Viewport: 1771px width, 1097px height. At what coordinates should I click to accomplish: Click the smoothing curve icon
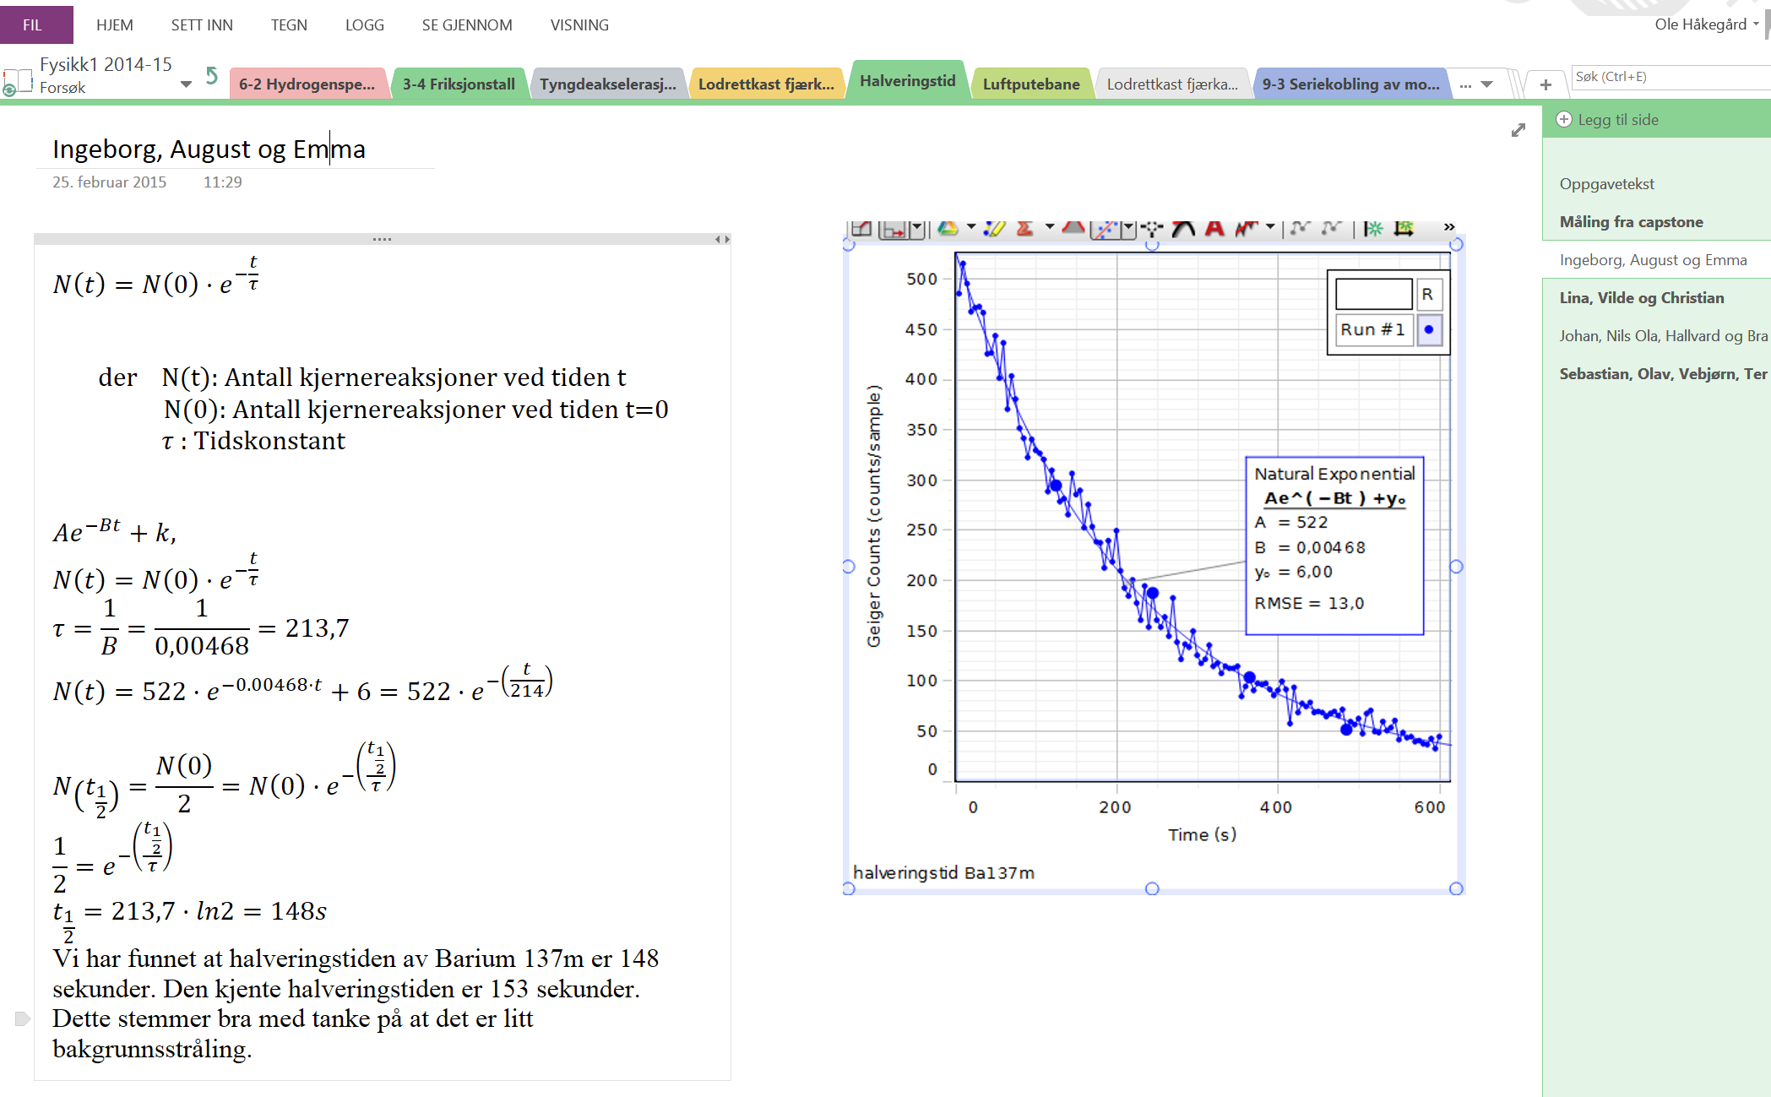(x=1247, y=228)
